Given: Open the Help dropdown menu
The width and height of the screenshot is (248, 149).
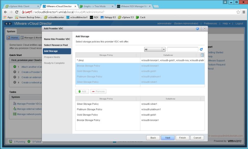Looking at the screenshot, I should (226, 23).
